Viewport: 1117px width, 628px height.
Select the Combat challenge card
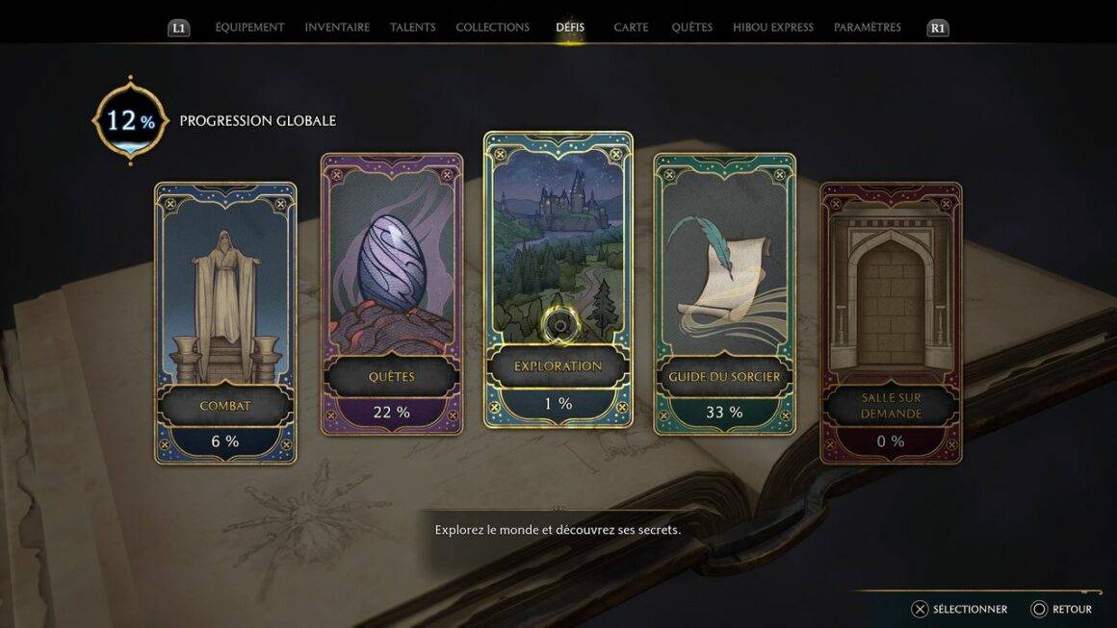(225, 323)
